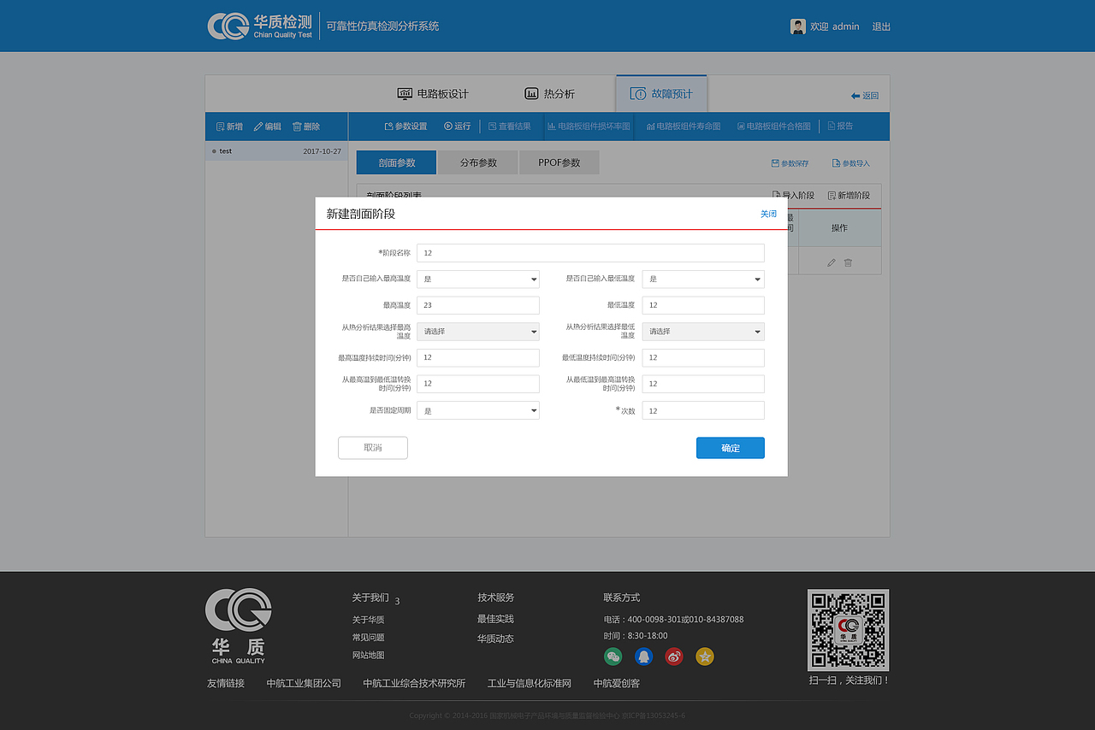This screenshot has width=1095, height=730.
Task: Click the yellow star icon in the footer
Action: 705,656
